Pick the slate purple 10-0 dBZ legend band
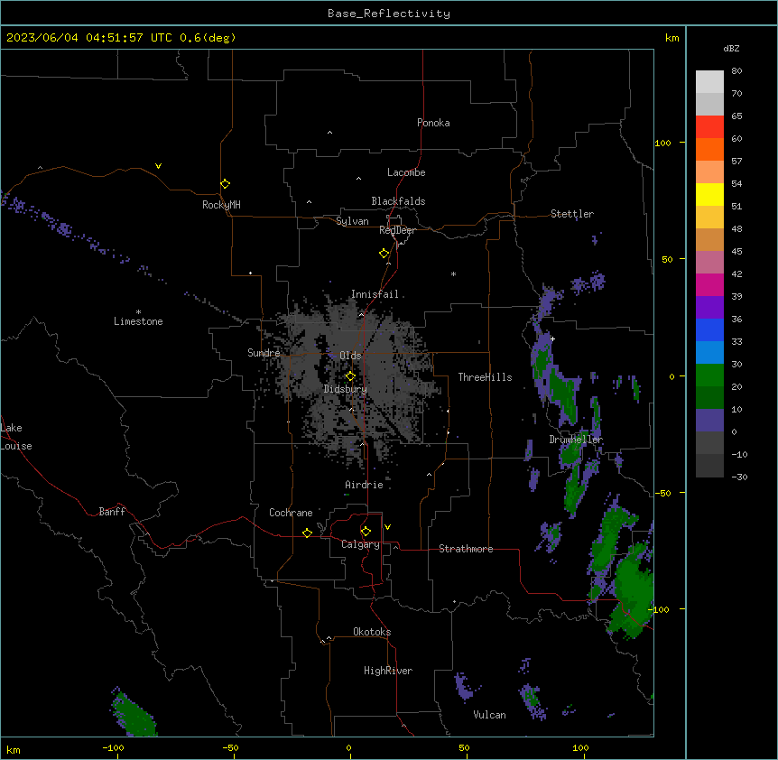 click(x=709, y=421)
